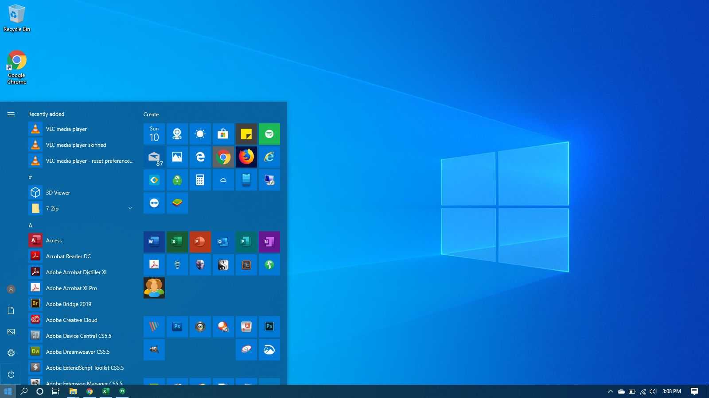Image resolution: width=709 pixels, height=398 pixels.
Task: Open the Sticky Notes tile
Action: (246, 134)
